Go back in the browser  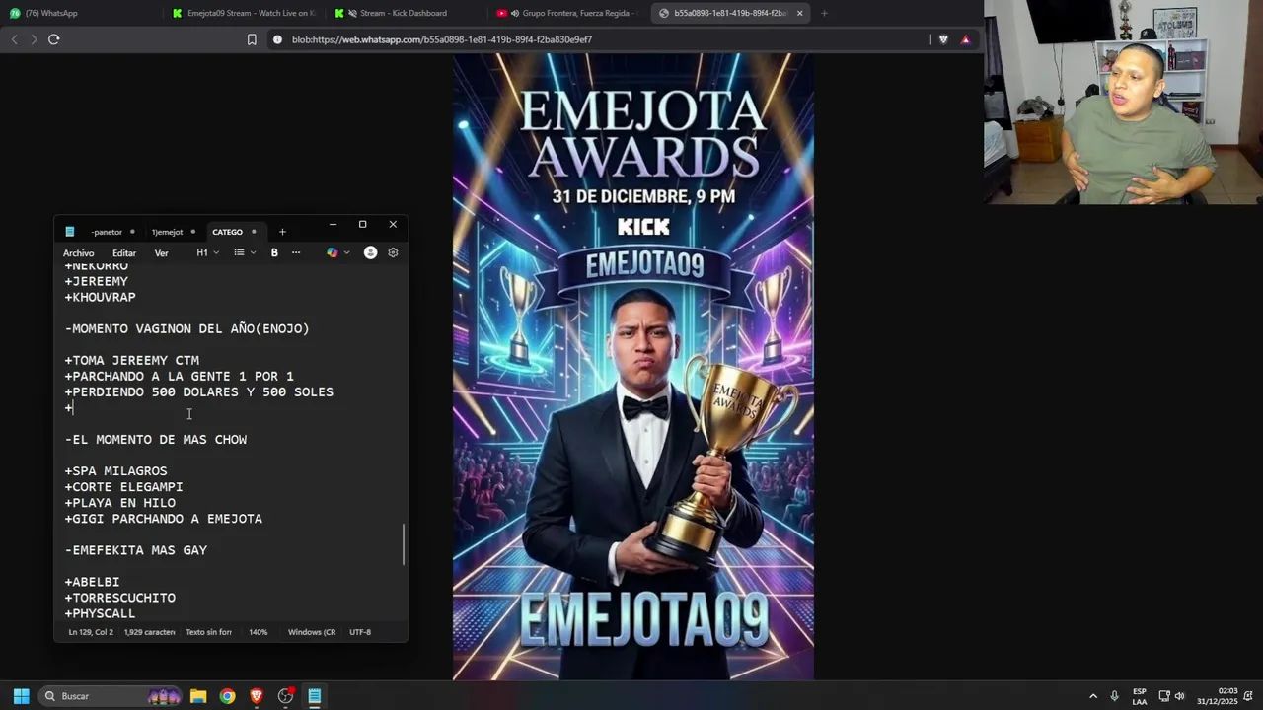(14, 39)
